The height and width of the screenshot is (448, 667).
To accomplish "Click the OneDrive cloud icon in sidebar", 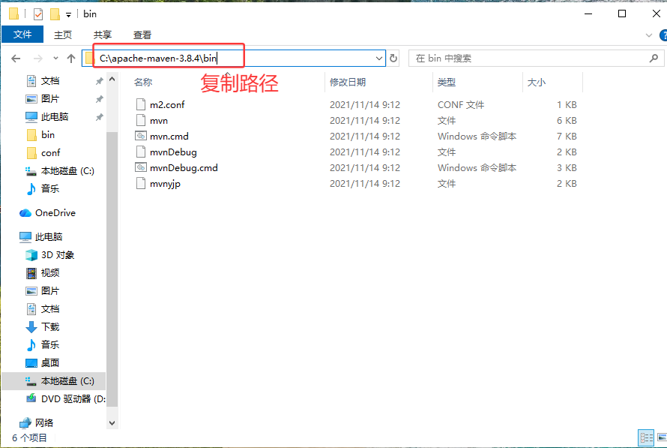I will [x=25, y=212].
